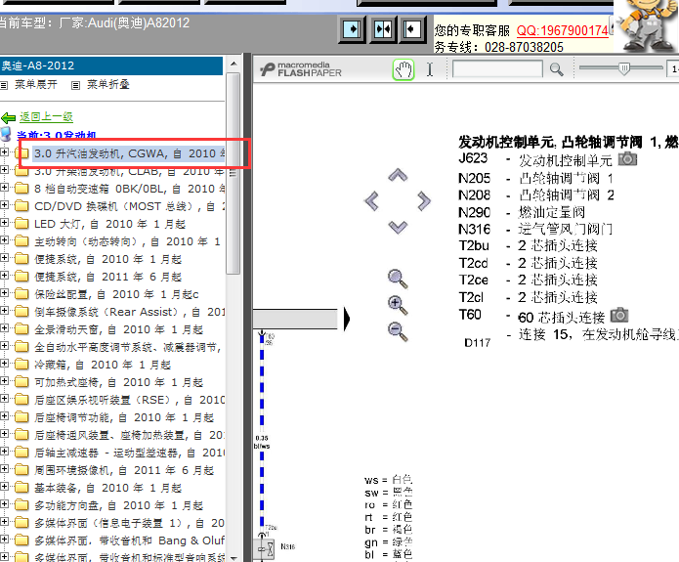Click the 返回上一级 link
679x562 pixels.
46,117
